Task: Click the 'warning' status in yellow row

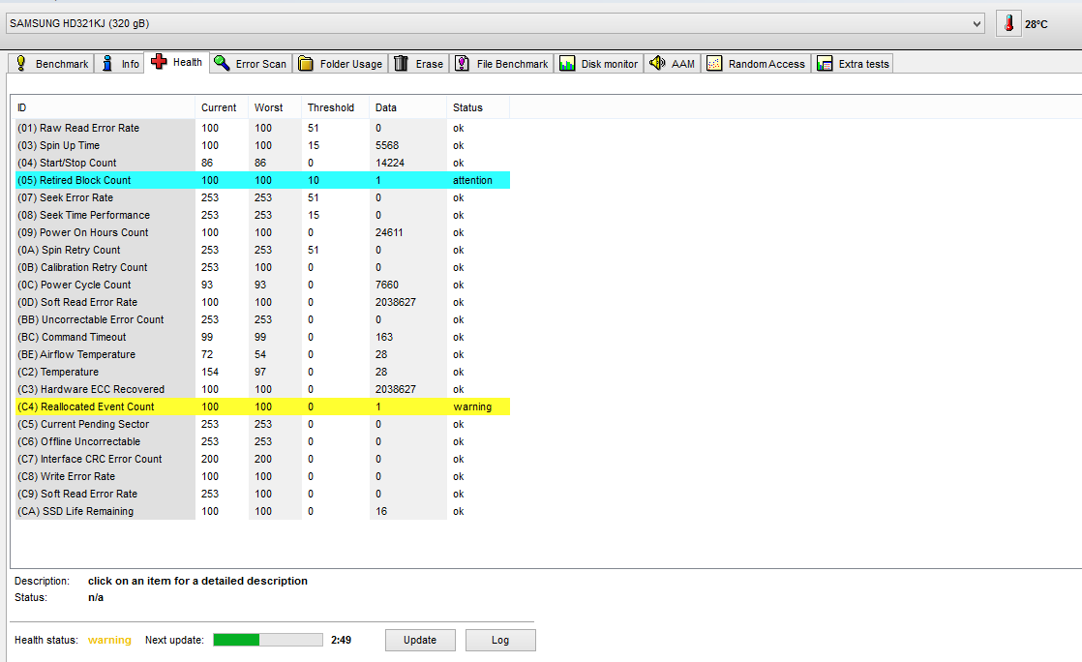Action: (472, 406)
